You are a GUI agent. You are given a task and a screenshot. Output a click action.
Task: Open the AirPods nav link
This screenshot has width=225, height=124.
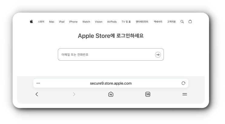(112, 22)
